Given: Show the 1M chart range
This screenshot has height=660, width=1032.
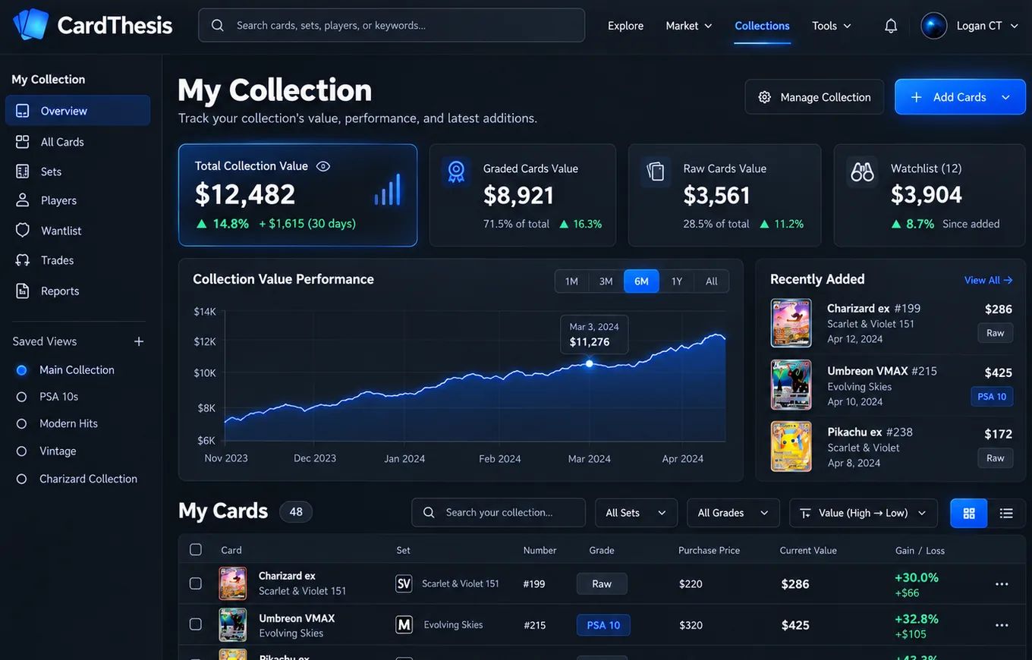Looking at the screenshot, I should [571, 281].
